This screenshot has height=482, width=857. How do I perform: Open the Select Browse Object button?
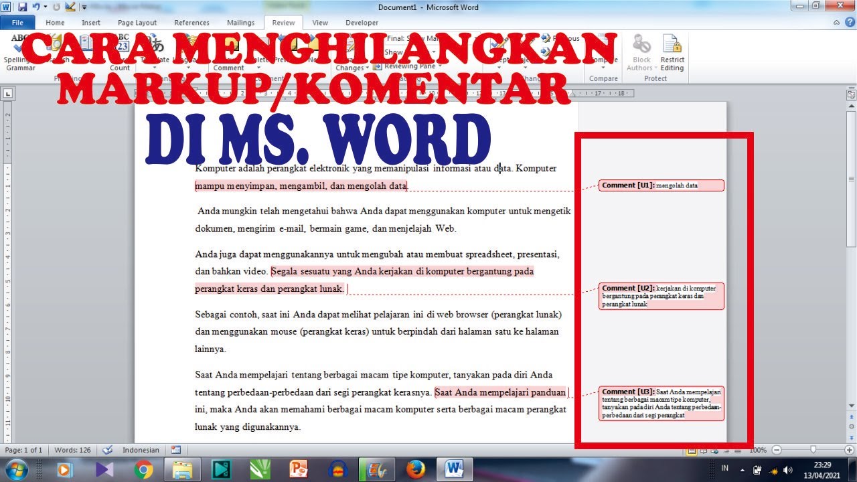coord(852,426)
